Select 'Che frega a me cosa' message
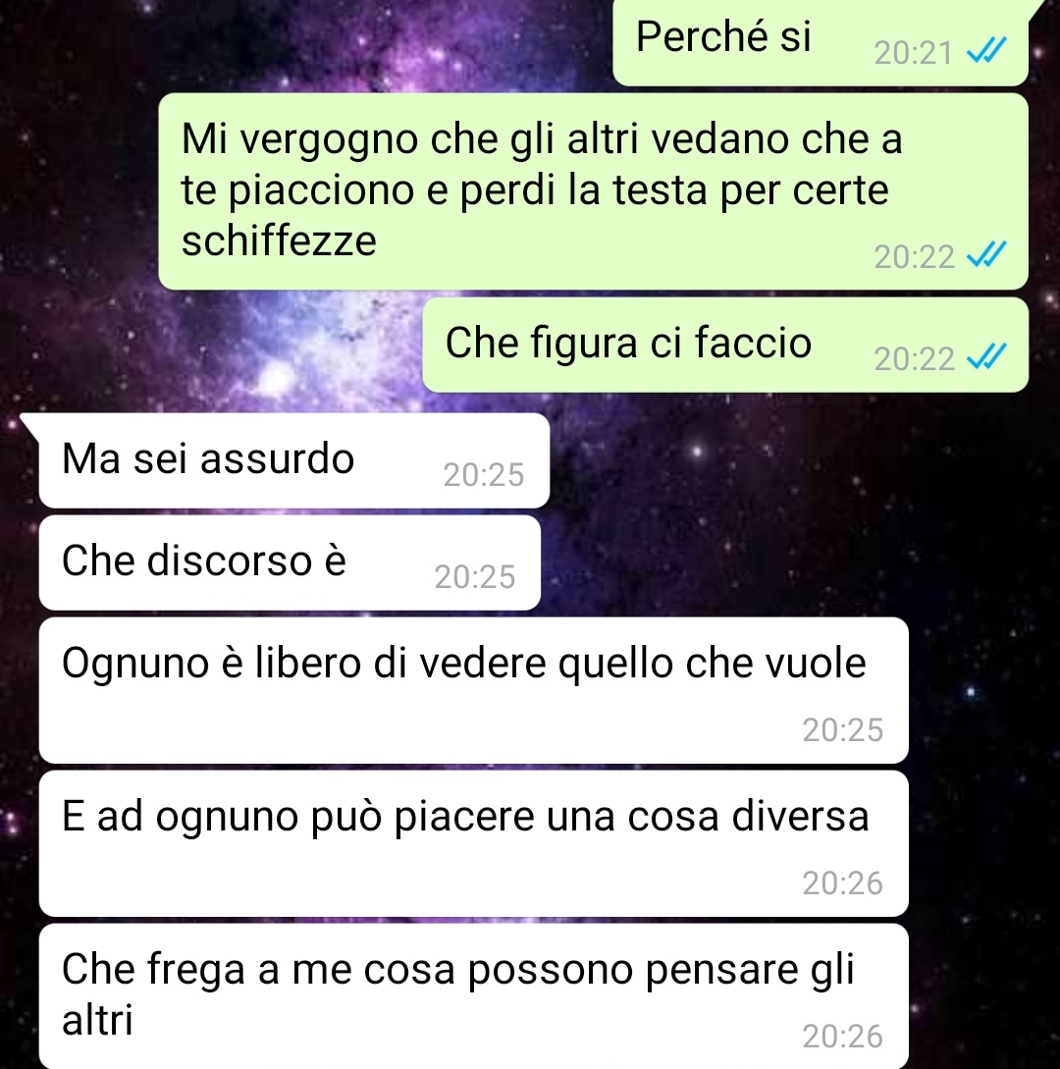This screenshot has height=1069, width=1060. [474, 996]
